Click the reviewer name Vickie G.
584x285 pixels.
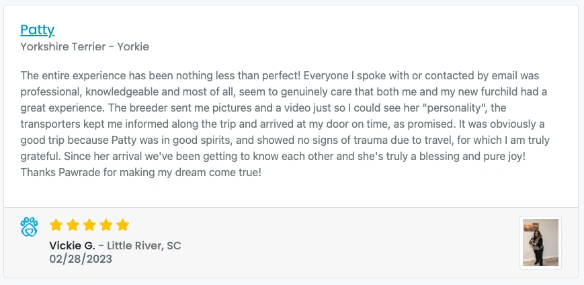[x=73, y=246]
